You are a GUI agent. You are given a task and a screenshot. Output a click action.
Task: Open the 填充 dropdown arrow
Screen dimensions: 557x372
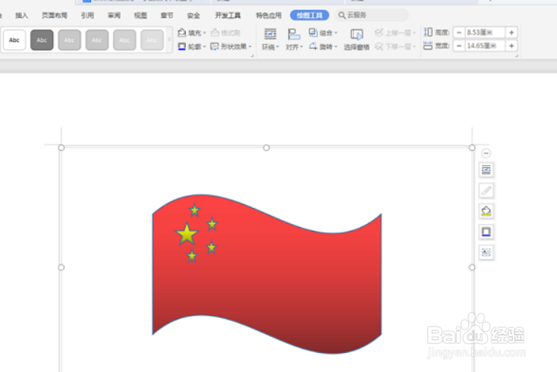point(204,33)
